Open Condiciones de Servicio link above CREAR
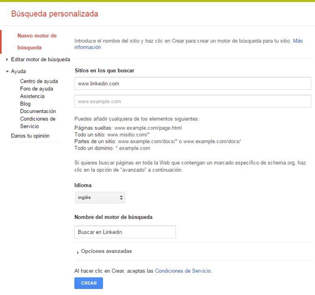The width and height of the screenshot is (315, 295). tap(183, 271)
